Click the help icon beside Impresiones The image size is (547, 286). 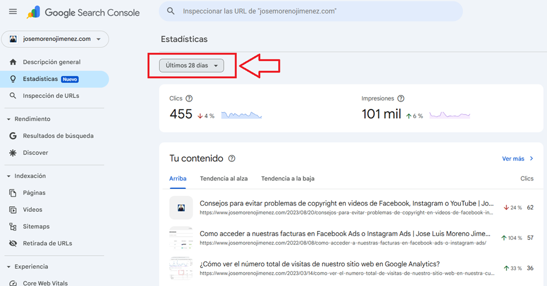pos(401,99)
